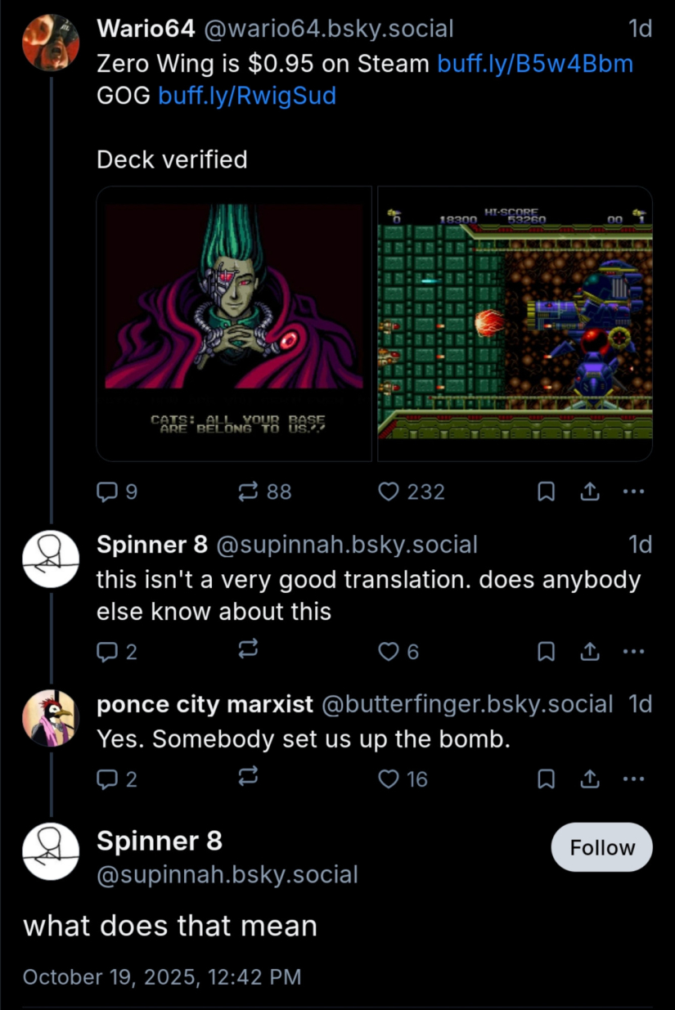Open more options on ponce city marxist's reply

click(634, 779)
